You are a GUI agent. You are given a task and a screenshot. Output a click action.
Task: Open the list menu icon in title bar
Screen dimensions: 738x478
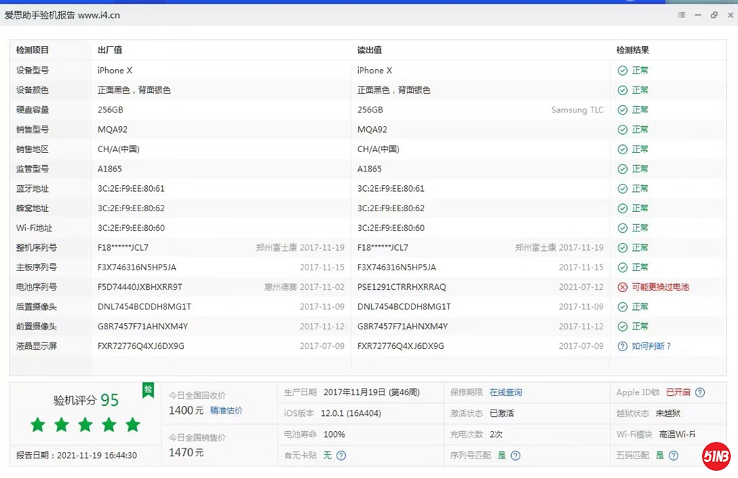(x=681, y=15)
